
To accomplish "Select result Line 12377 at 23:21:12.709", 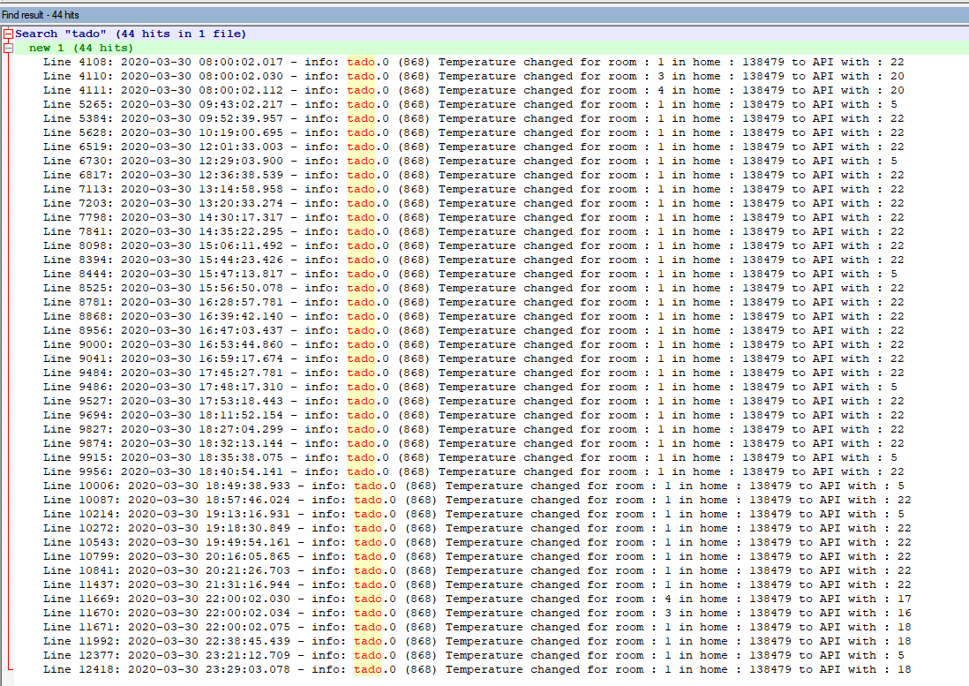I will (x=473, y=656).
